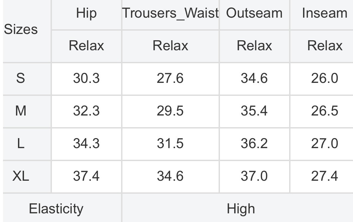Select inseam value 27.4 for size XL

[324, 176]
